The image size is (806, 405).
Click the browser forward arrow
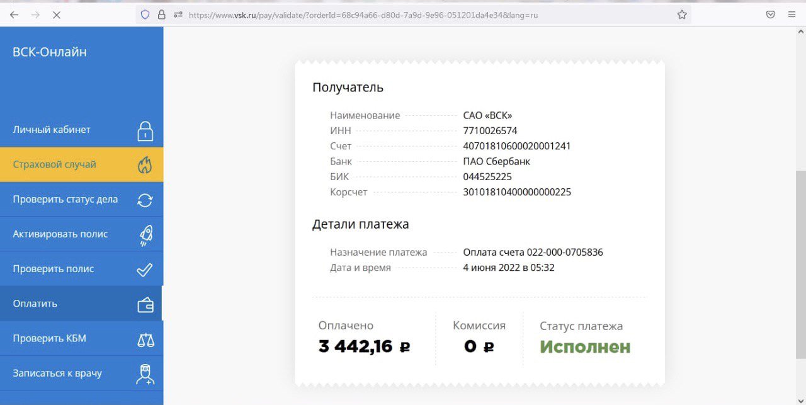pyautogui.click(x=35, y=14)
